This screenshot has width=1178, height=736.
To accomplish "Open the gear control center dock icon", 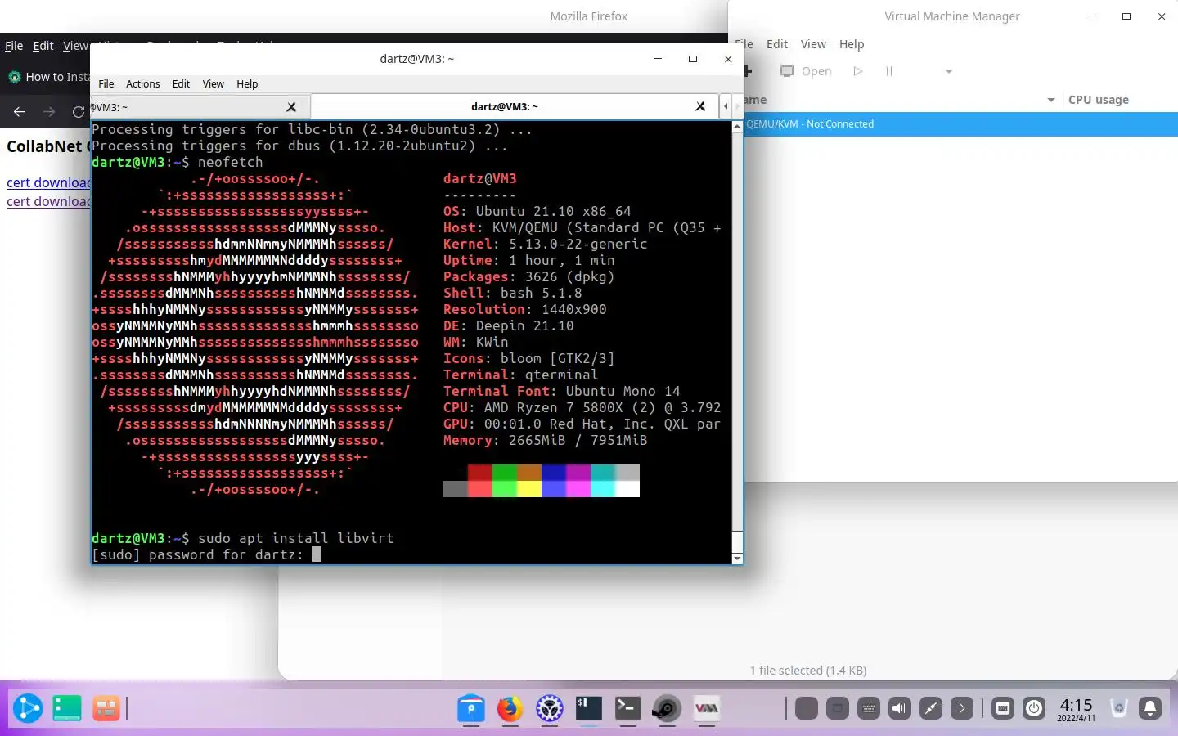I will pos(550,708).
